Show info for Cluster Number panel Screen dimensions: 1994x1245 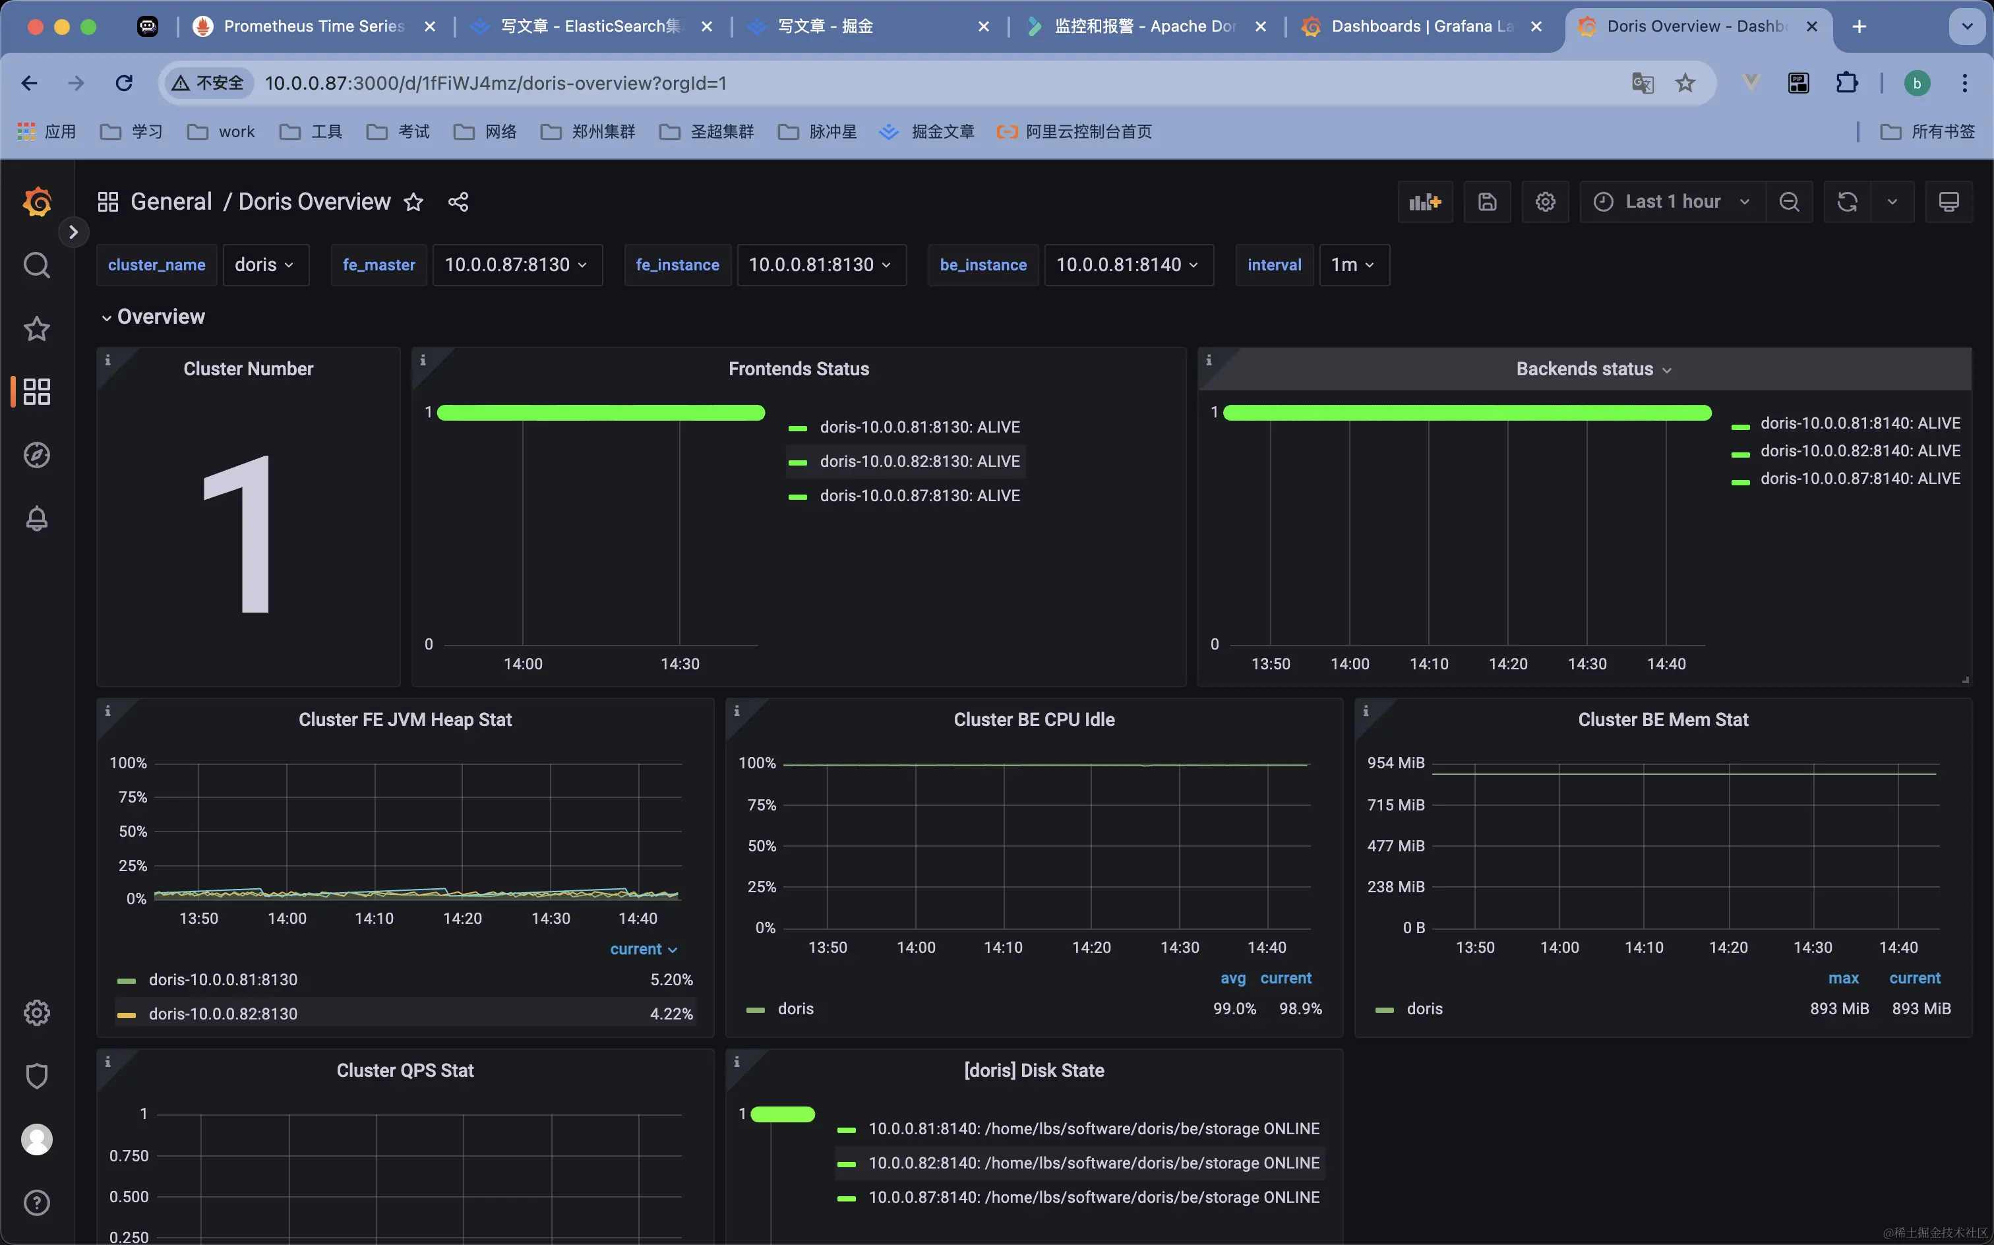pyautogui.click(x=108, y=360)
